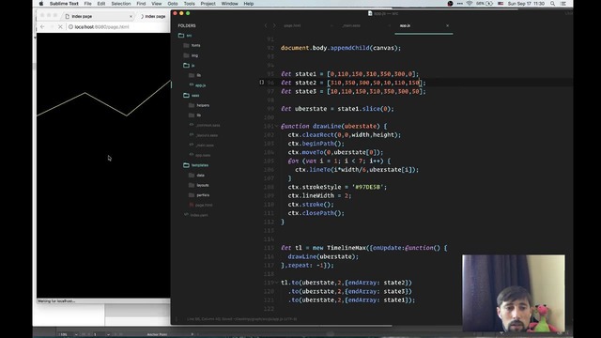Screen dimensions: 601x338
Task: Open index.yaml in sidebar
Action: pyautogui.click(x=199, y=215)
